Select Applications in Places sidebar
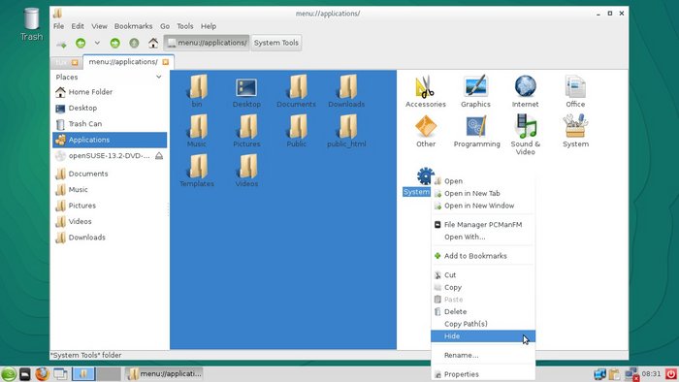 tap(110, 140)
